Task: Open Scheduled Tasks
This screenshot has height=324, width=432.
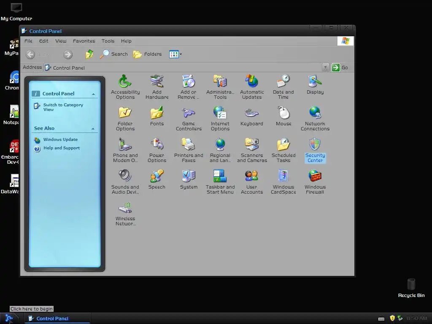Action: (283, 150)
